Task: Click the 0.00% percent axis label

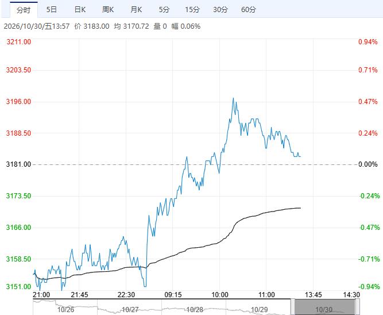Action: [368, 164]
